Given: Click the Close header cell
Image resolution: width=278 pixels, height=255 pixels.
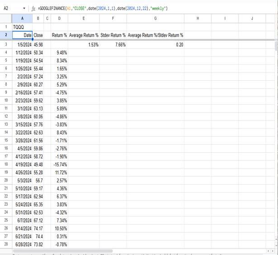Looking at the screenshot, I should point(38,35).
